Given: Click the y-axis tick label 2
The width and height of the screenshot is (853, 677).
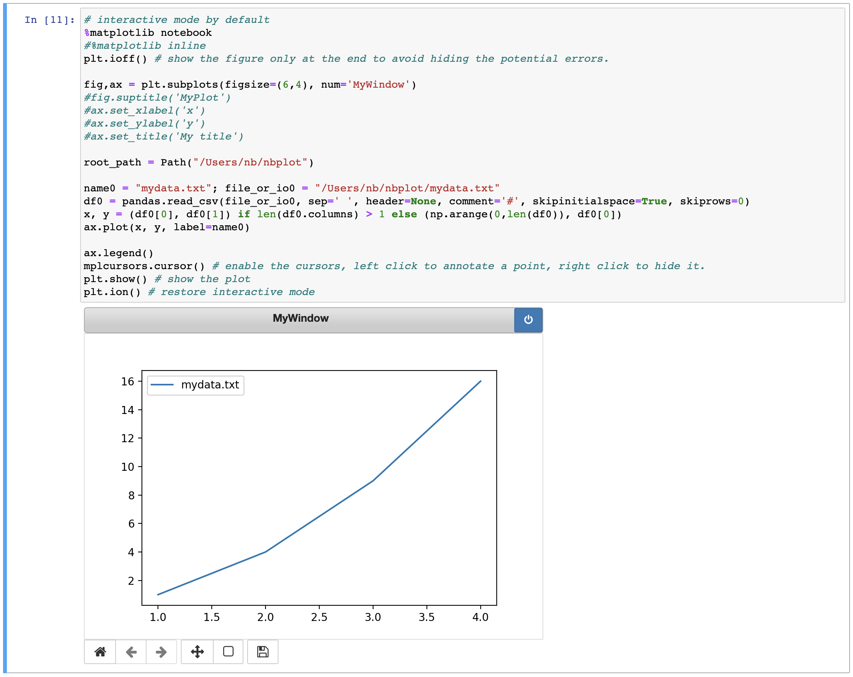Looking at the screenshot, I should click(131, 581).
